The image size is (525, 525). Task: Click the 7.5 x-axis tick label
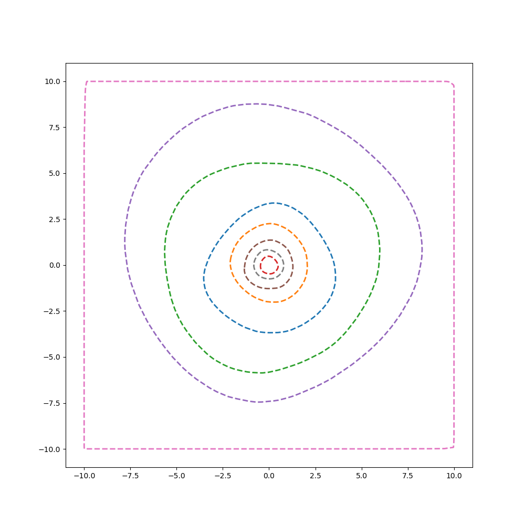pyautogui.click(x=408, y=476)
